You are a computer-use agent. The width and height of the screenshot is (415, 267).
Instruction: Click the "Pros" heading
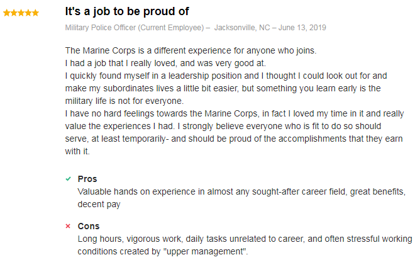click(87, 179)
